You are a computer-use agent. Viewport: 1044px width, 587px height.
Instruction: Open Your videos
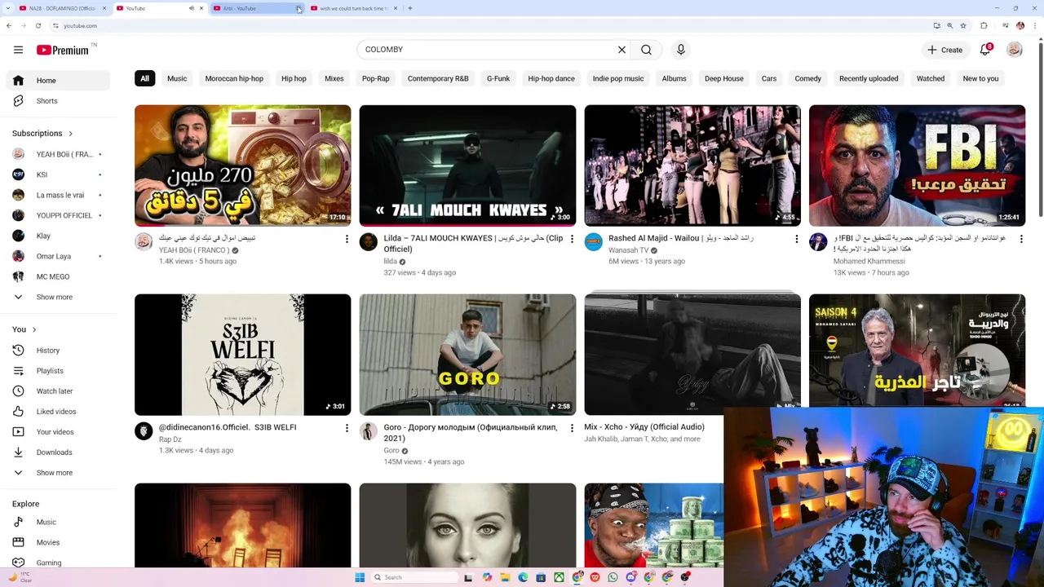pos(58,432)
